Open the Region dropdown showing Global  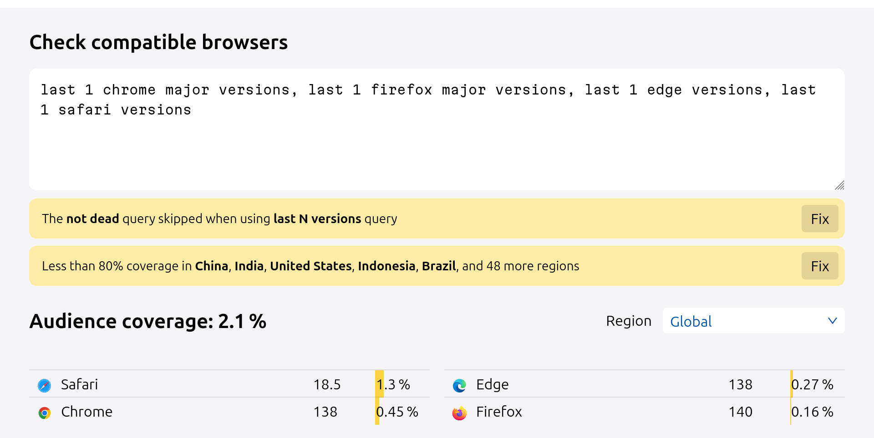(753, 321)
